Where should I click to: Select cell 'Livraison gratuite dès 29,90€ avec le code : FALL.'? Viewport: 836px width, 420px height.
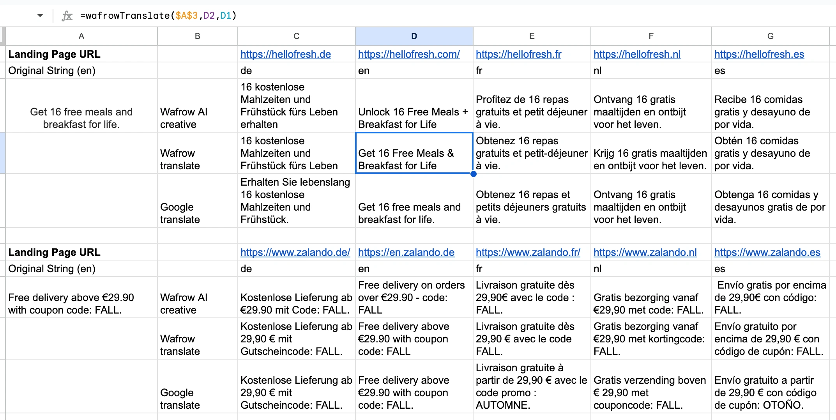(532, 297)
